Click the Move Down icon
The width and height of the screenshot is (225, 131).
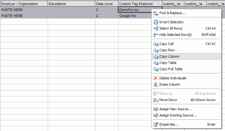tap(155, 100)
